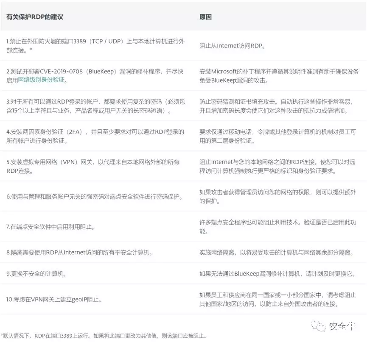367x342 pixels.
Task: Click the 有关保护RDP的建议 column header
Action: pos(35,17)
